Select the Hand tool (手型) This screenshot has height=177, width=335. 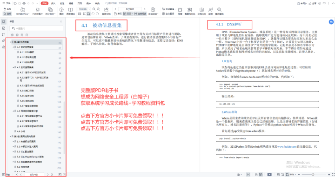tap(7, 9)
